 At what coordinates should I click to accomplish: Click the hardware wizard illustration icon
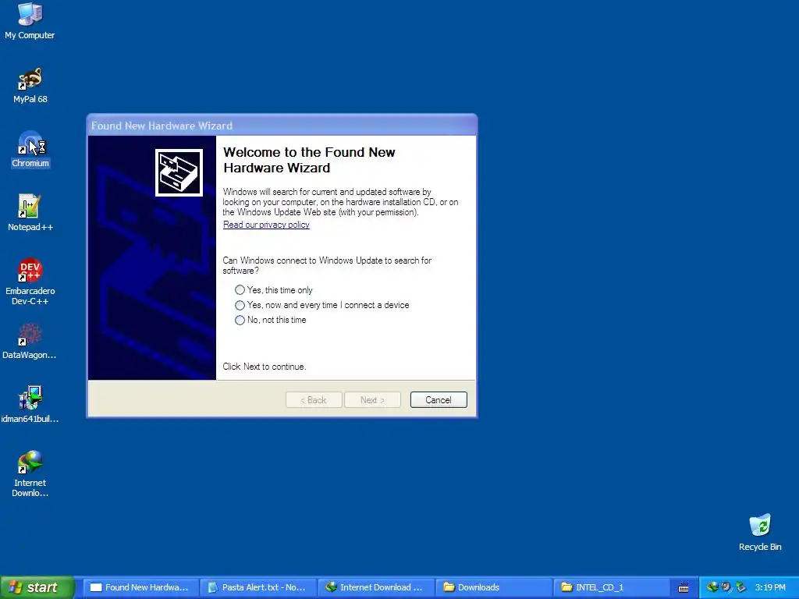click(x=179, y=172)
